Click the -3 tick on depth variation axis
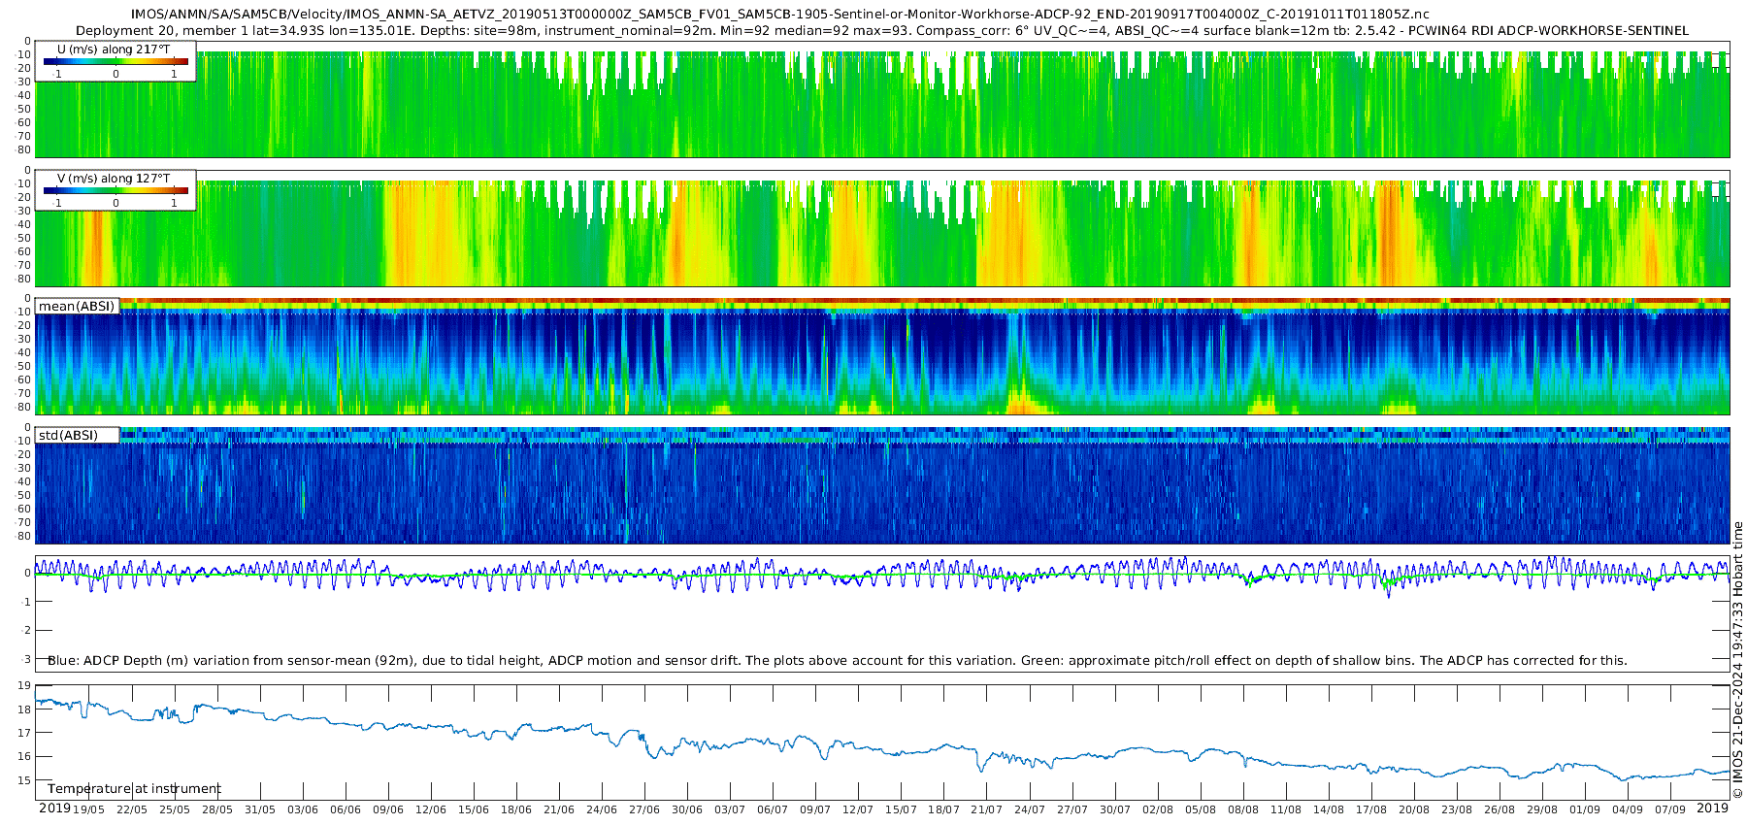 (x=25, y=659)
